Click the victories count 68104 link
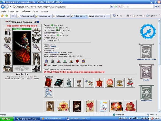This screenshot has height=121, width=161. 53,47
